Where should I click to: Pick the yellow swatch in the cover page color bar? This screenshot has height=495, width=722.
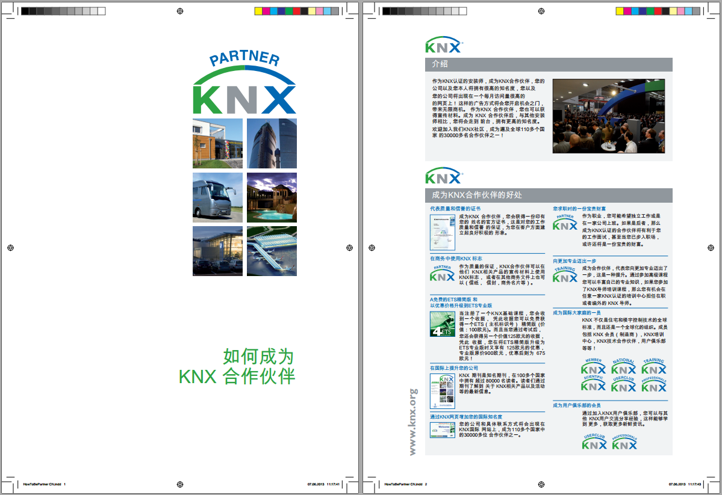258,11
